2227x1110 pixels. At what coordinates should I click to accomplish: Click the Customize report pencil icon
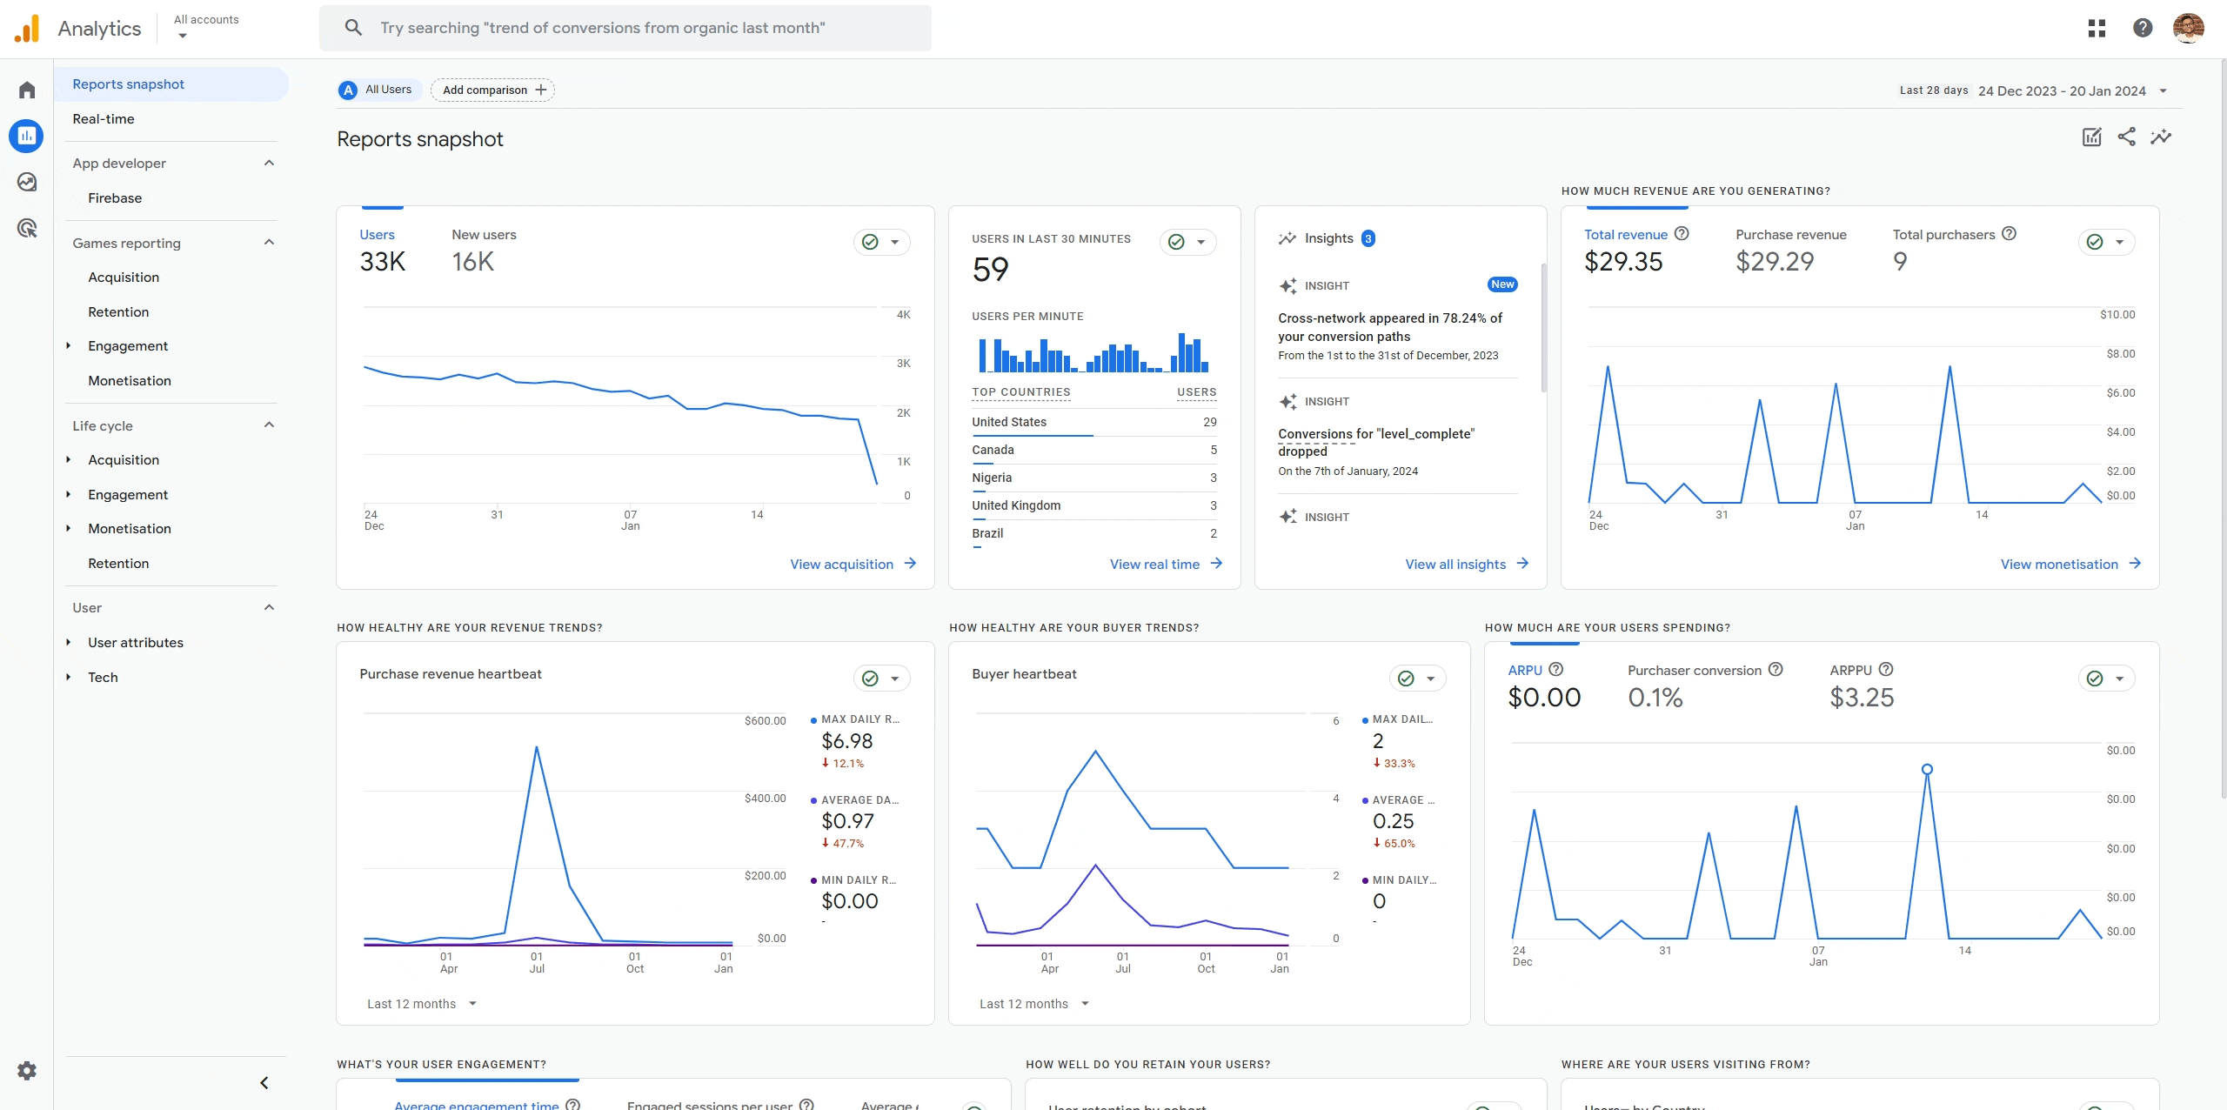(2091, 137)
